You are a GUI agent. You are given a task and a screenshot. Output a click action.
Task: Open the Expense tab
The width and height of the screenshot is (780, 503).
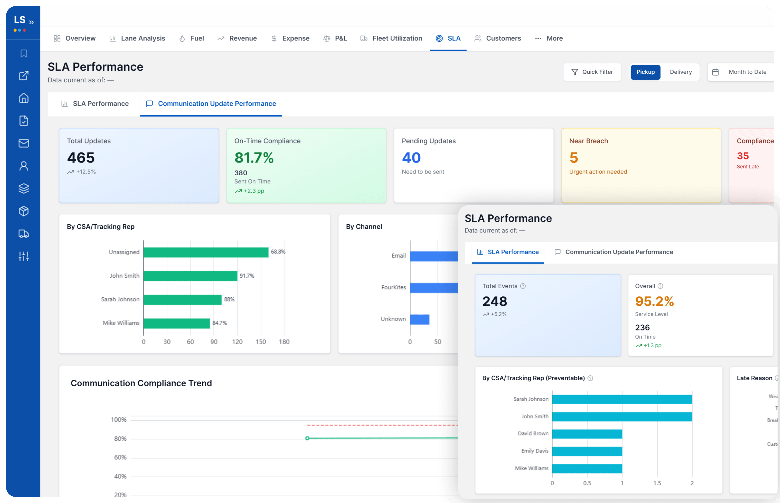pos(290,38)
